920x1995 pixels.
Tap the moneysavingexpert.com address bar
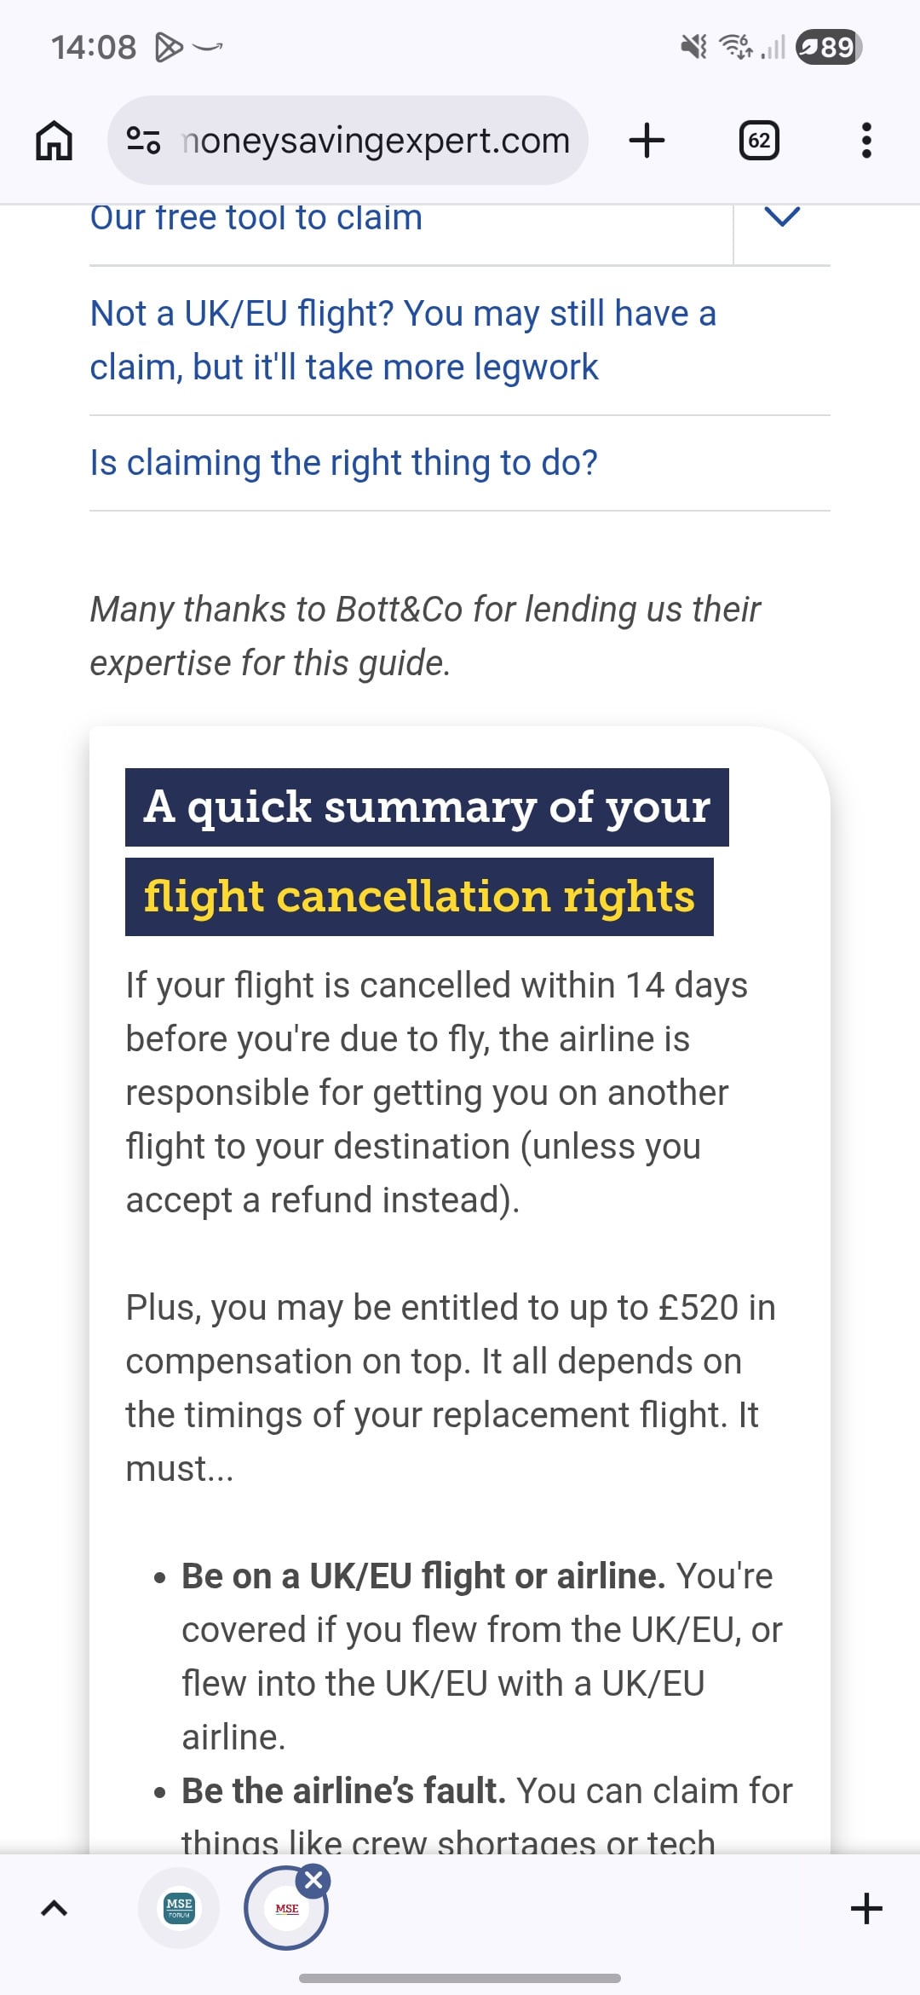click(x=375, y=141)
